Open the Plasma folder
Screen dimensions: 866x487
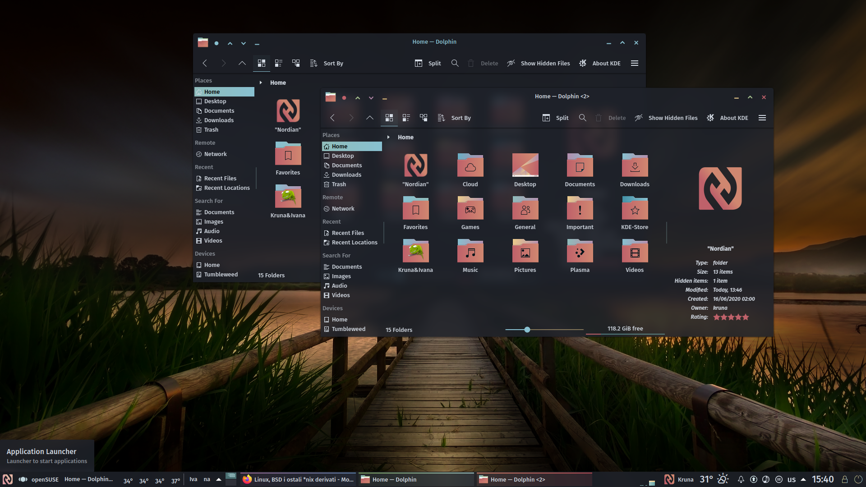pos(580,256)
